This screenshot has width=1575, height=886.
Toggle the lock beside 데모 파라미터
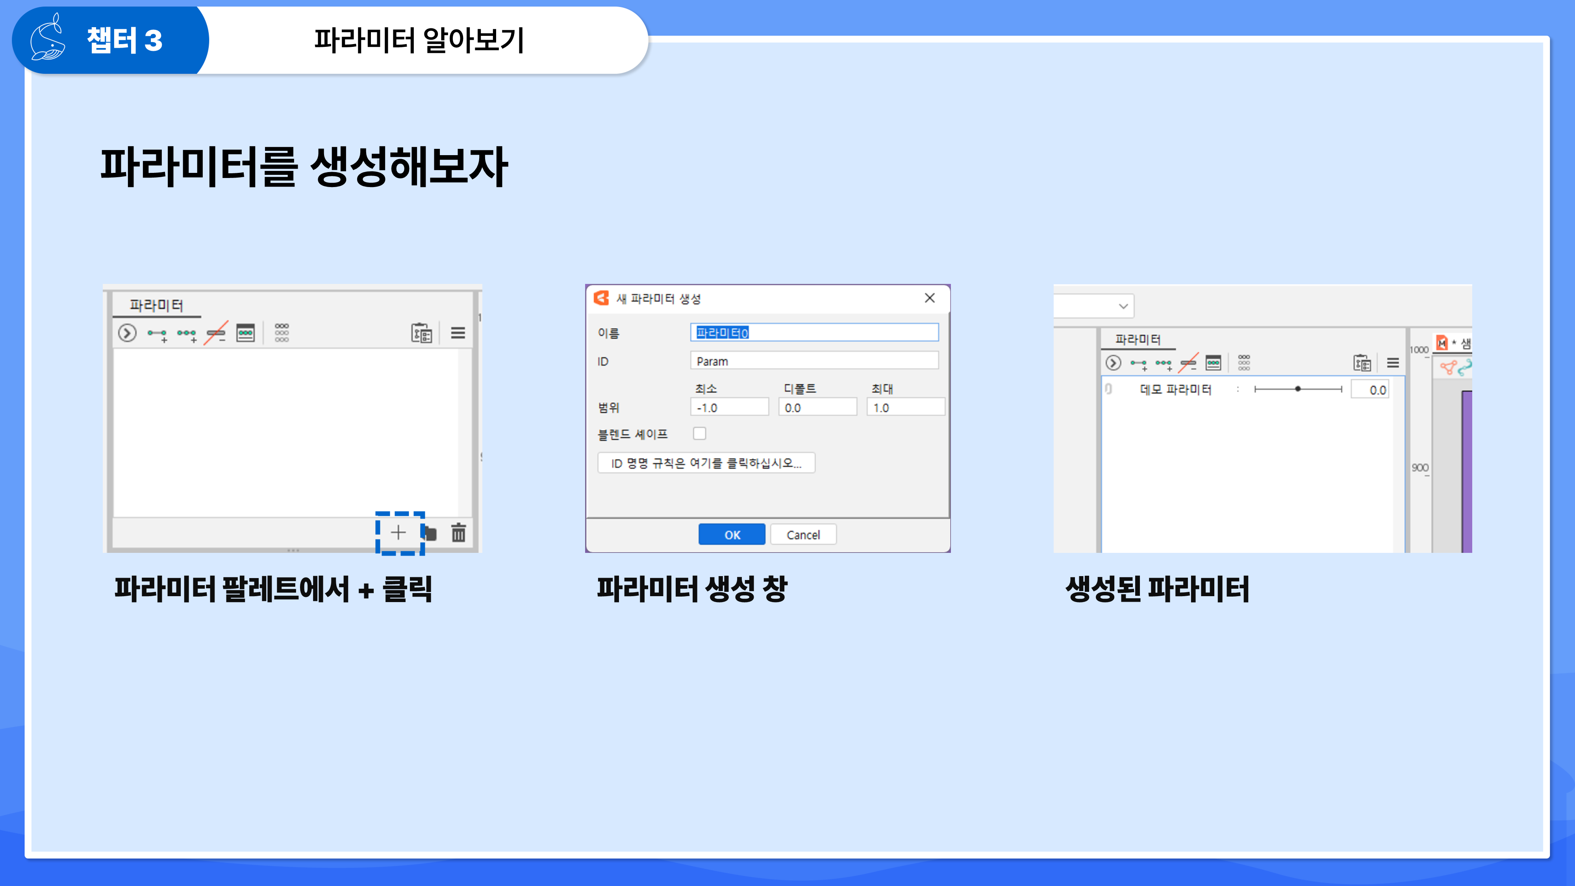tap(1108, 389)
